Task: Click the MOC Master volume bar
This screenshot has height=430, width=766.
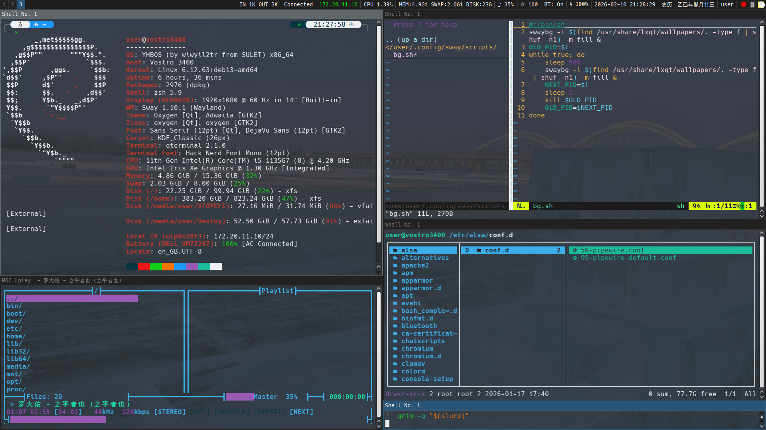Action: [x=239, y=397]
